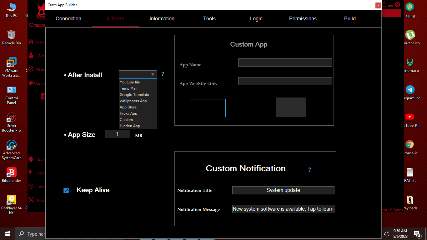
Task: Switch to the Connection tab
Action: tap(68, 19)
